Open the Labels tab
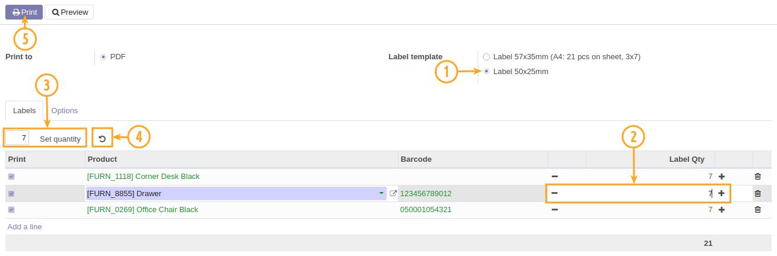Image resolution: width=777 pixels, height=256 pixels. click(24, 111)
